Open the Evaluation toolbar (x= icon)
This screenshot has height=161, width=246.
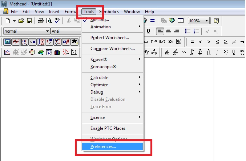(x=32, y=42)
